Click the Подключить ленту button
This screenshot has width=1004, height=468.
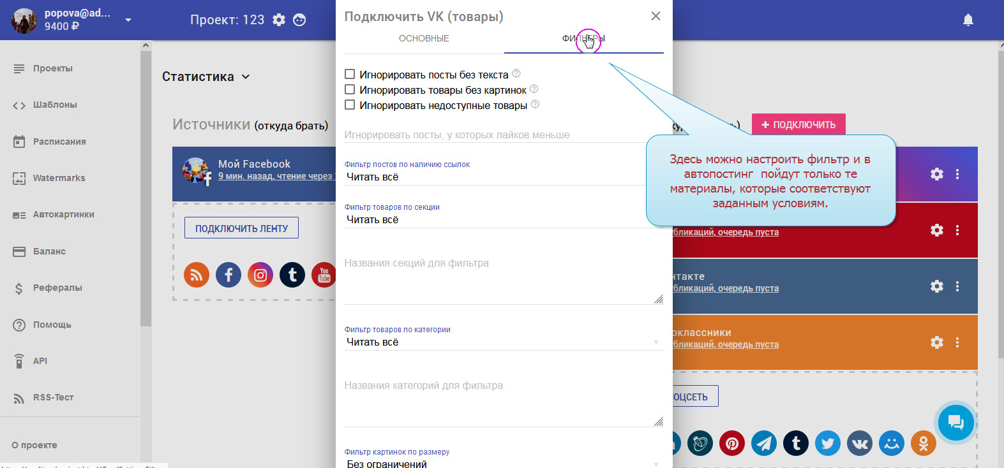coord(241,228)
